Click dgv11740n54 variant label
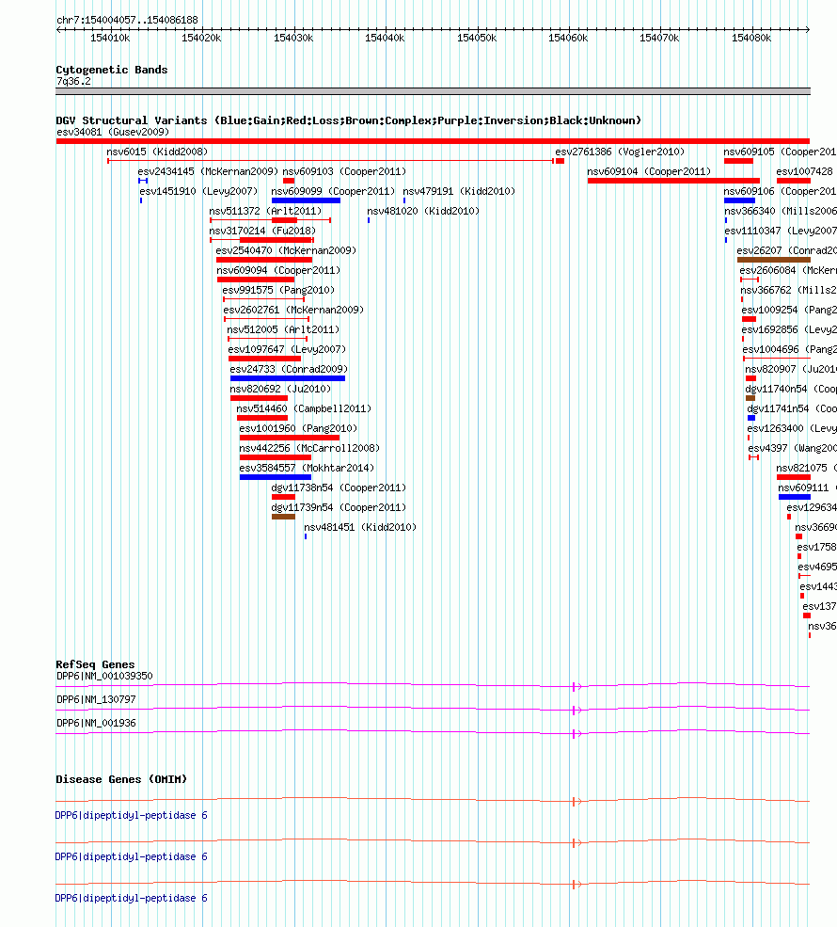837x927 pixels. point(791,389)
